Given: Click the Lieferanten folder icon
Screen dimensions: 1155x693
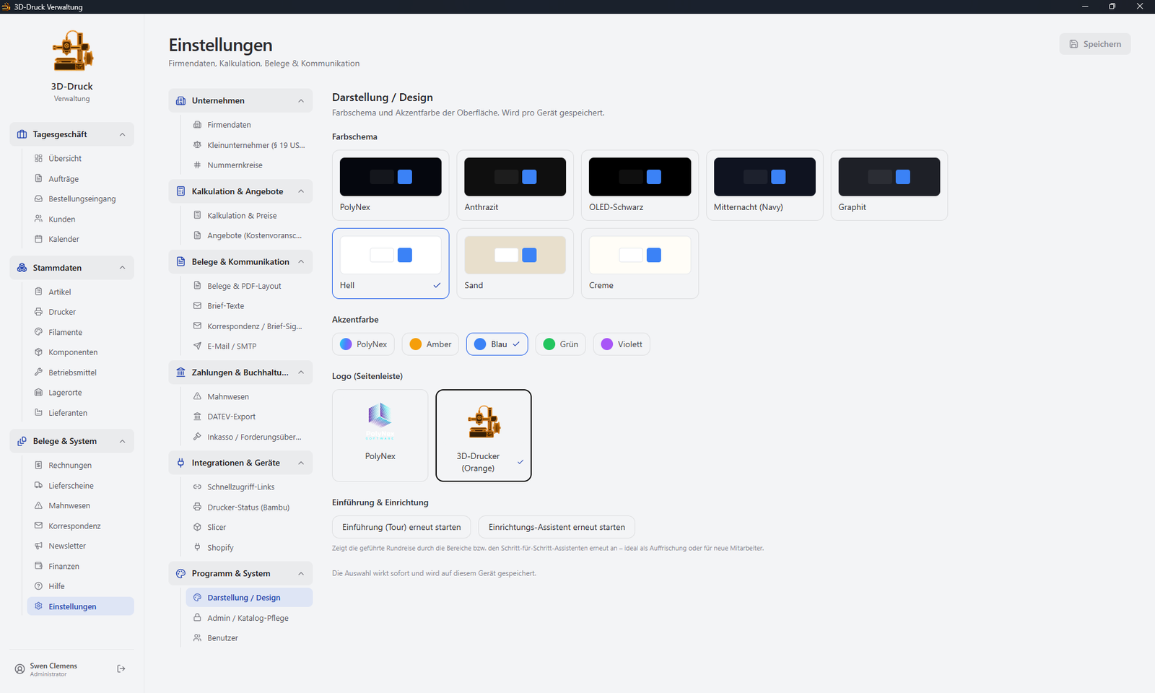Looking at the screenshot, I should pyautogui.click(x=39, y=413).
